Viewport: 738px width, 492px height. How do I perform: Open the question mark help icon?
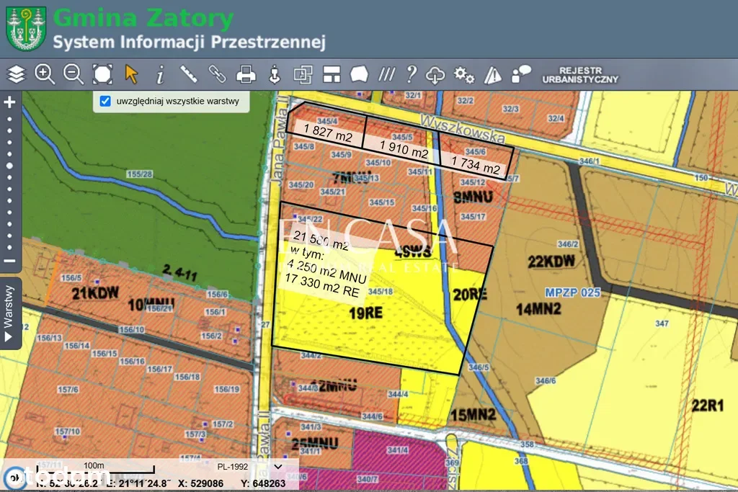412,73
